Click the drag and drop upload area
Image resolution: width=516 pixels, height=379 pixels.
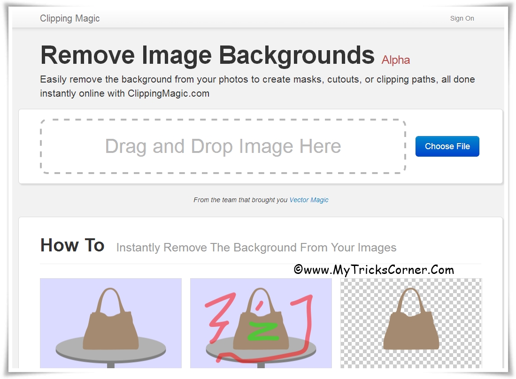tap(223, 146)
